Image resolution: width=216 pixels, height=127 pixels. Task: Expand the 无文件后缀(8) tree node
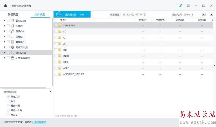click(4, 58)
